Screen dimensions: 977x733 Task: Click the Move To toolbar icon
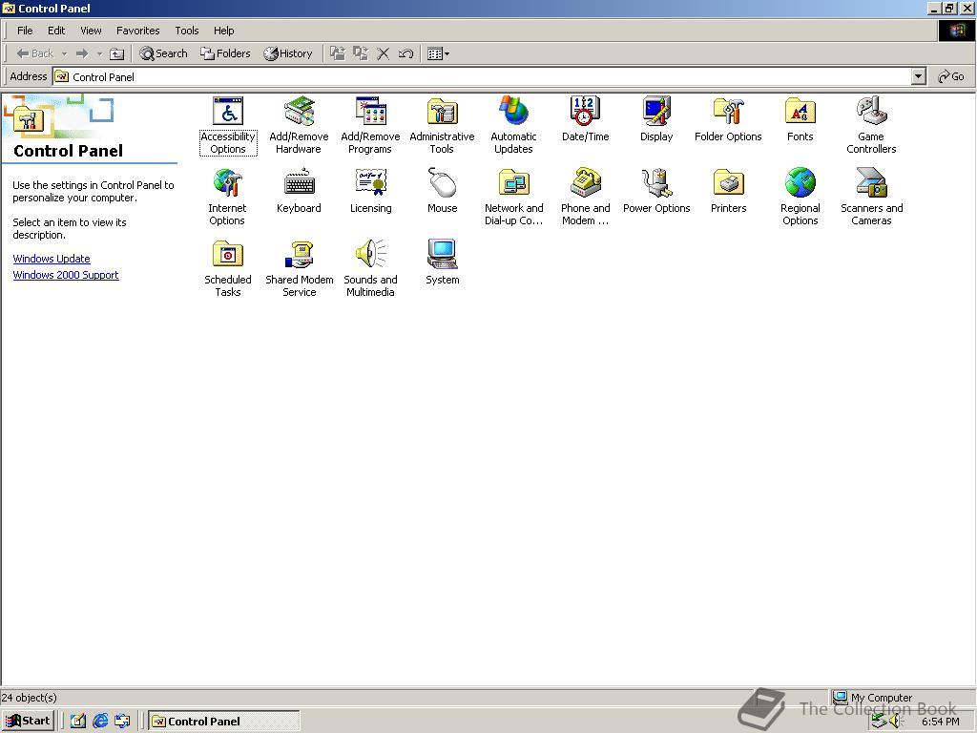pyautogui.click(x=338, y=53)
